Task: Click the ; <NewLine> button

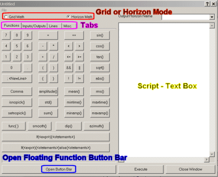Action: 17,78
